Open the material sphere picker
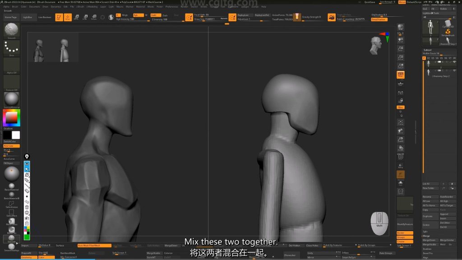 click(11, 100)
